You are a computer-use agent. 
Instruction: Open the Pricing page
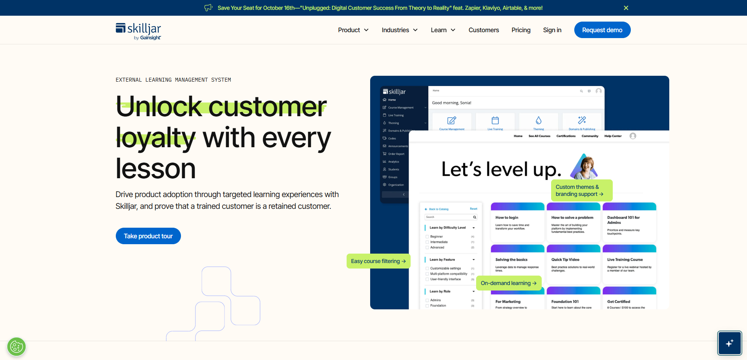click(x=521, y=30)
